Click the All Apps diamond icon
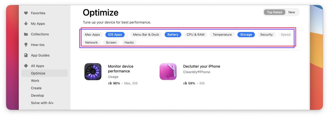 click(26, 66)
